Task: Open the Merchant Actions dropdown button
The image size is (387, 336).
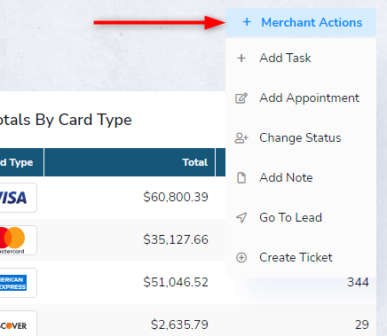Action: (301, 22)
